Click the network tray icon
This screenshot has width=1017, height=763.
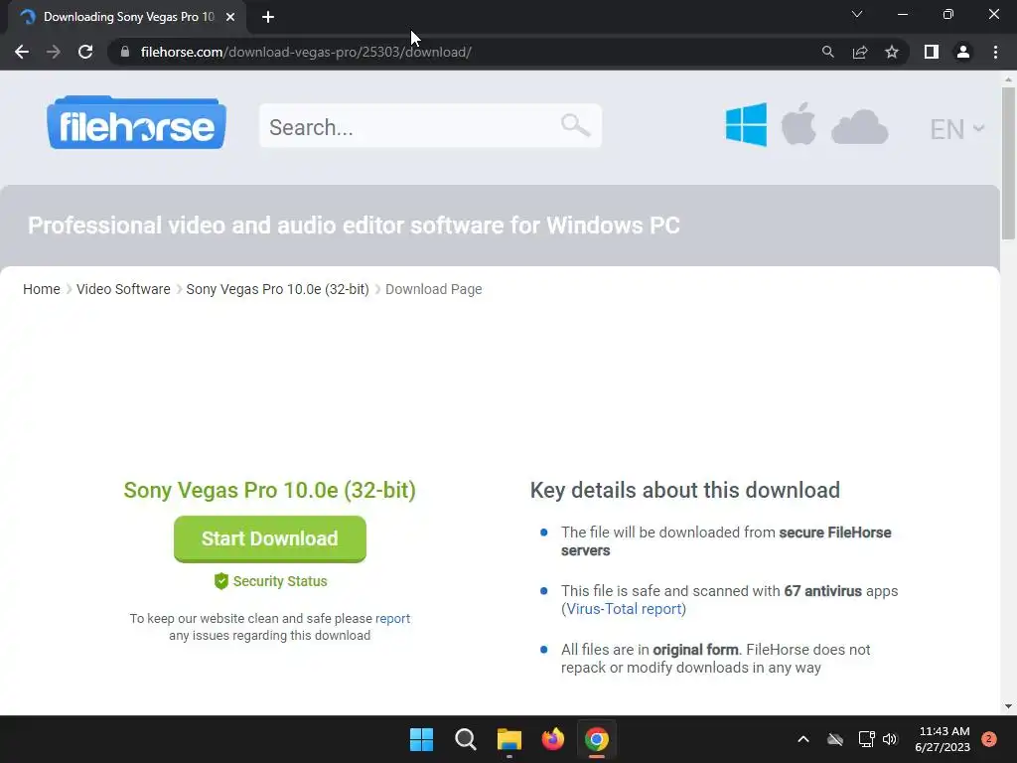point(866,739)
